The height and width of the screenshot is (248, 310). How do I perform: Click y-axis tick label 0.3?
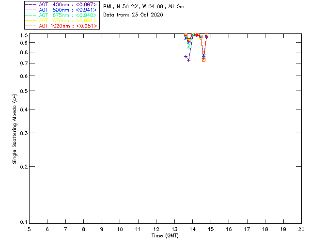(24, 133)
